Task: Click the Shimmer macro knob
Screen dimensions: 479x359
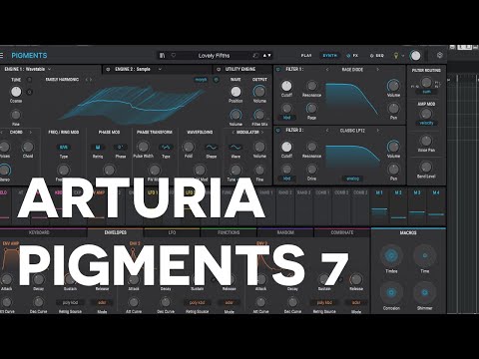Action: pos(424,292)
